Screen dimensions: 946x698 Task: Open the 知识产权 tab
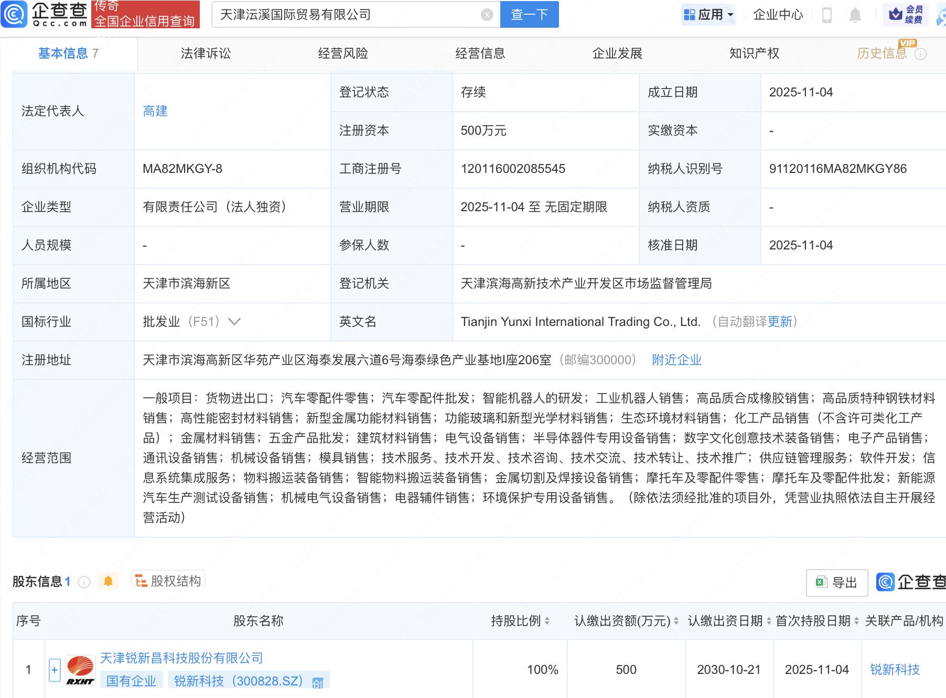point(754,53)
